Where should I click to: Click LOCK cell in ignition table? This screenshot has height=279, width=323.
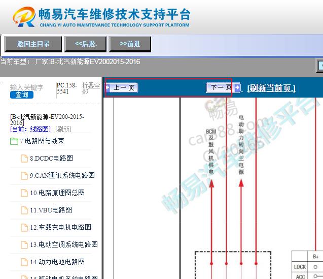tap(300, 267)
